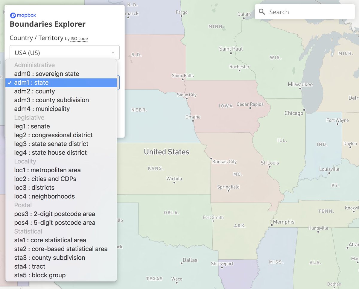
Task: Click the United States country label
Action: click(167, 152)
